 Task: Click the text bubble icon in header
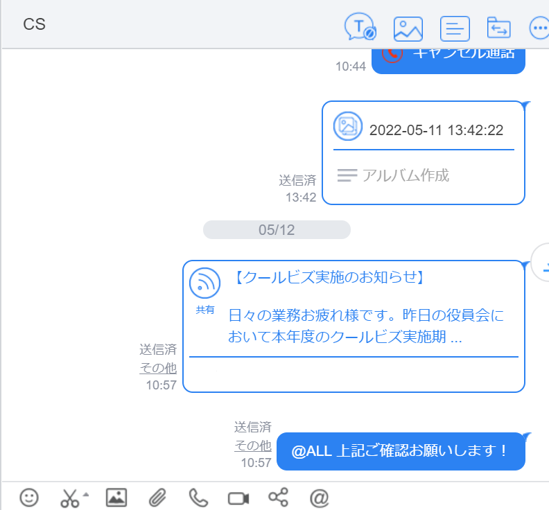click(360, 27)
